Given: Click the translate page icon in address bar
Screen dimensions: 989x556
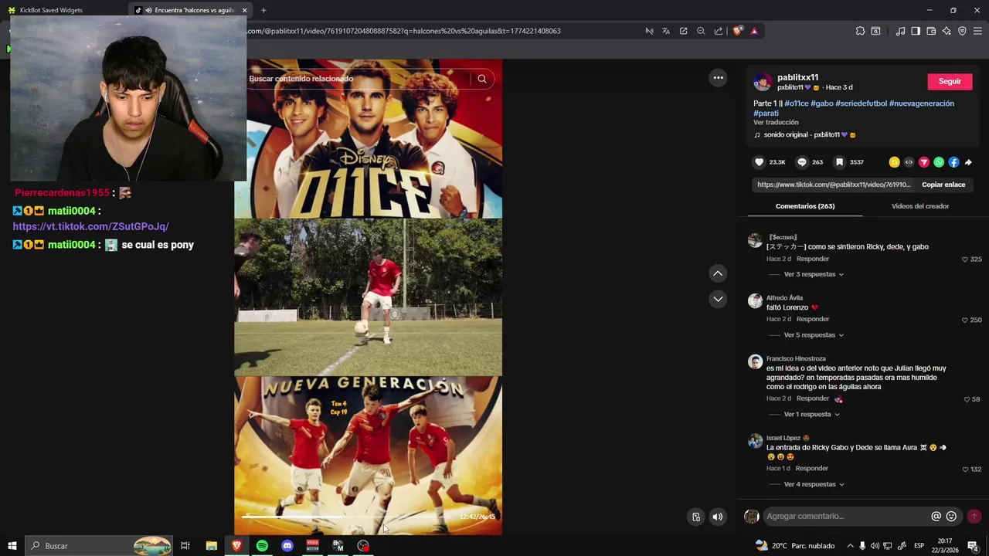Looking at the screenshot, I should (666, 31).
